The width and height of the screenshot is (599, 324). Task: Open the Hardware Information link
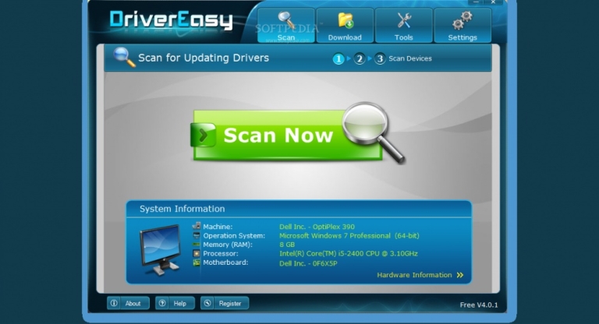click(x=414, y=275)
